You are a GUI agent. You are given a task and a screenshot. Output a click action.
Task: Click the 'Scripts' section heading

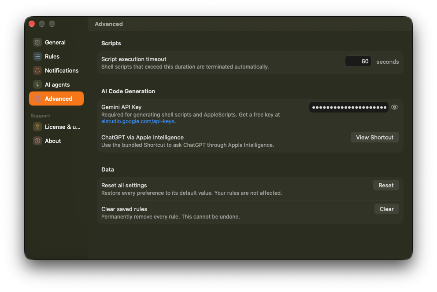coord(111,43)
